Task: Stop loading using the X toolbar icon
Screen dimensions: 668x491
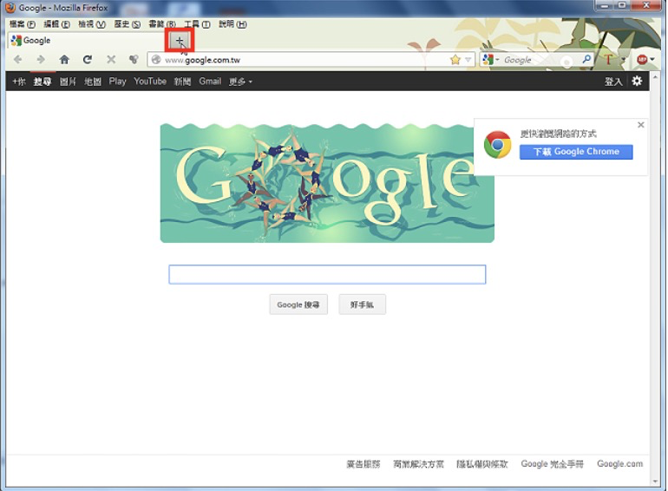Action: (x=111, y=60)
